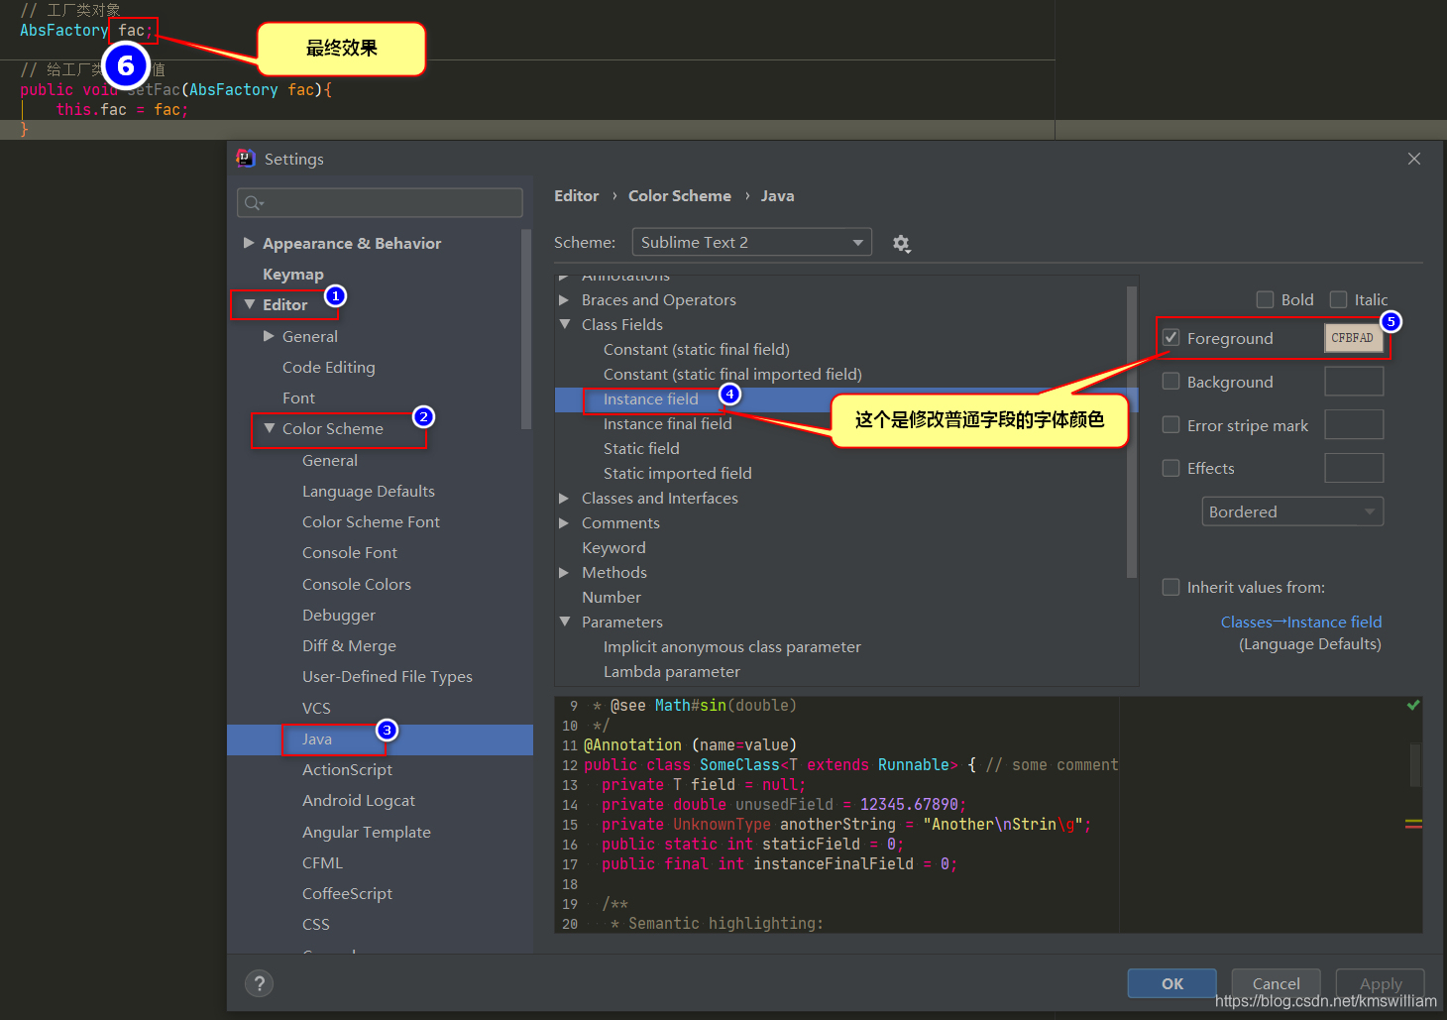
Task: Uncheck the Foreground checkbox
Action: click(1170, 338)
